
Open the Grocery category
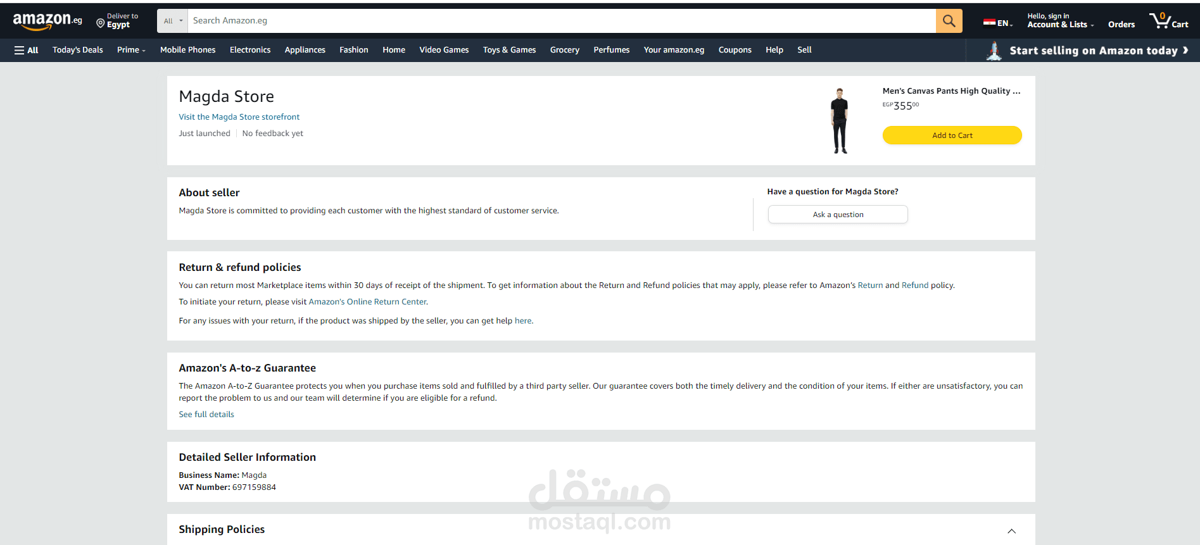coord(565,50)
